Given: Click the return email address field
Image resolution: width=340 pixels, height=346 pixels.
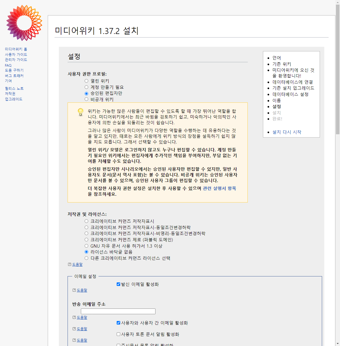Looking at the screenshot, I should click(x=118, y=311).
